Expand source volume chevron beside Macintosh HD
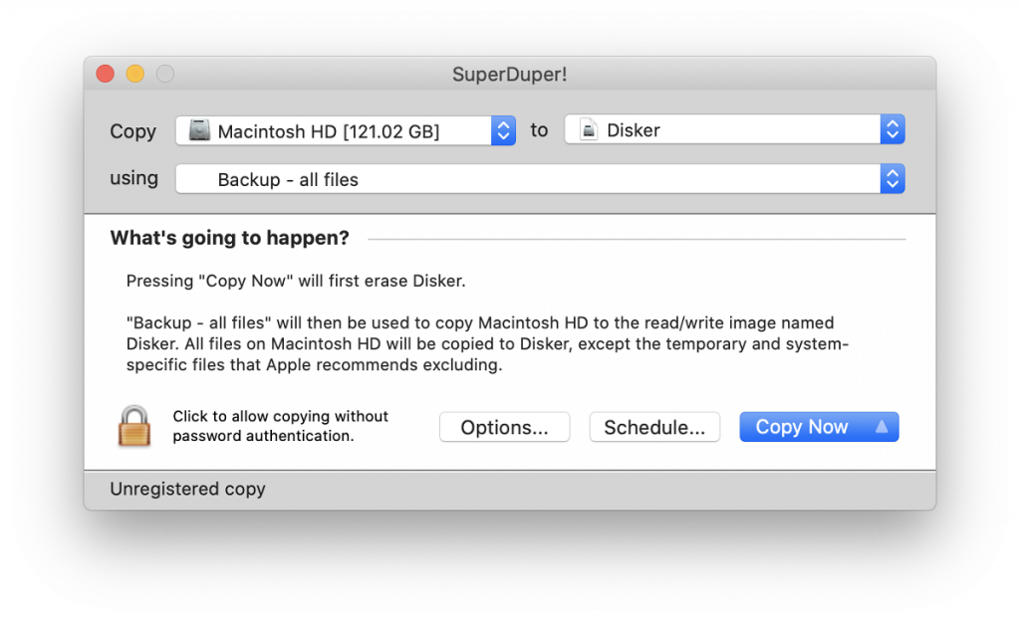Screen dimensions: 1020x621 point(503,130)
